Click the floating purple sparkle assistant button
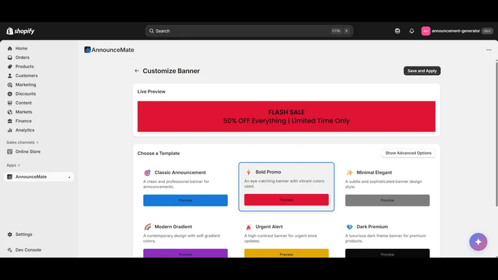Image resolution: width=498 pixels, height=280 pixels. click(x=478, y=242)
